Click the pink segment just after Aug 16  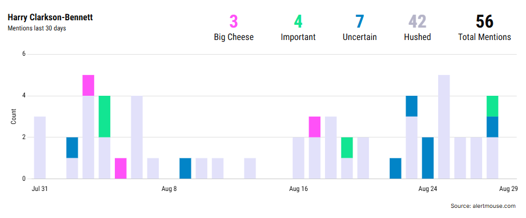point(315,127)
